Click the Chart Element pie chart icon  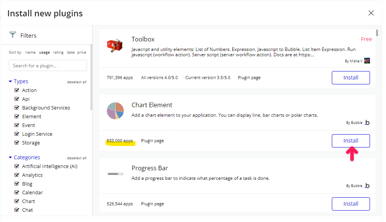pos(115,111)
